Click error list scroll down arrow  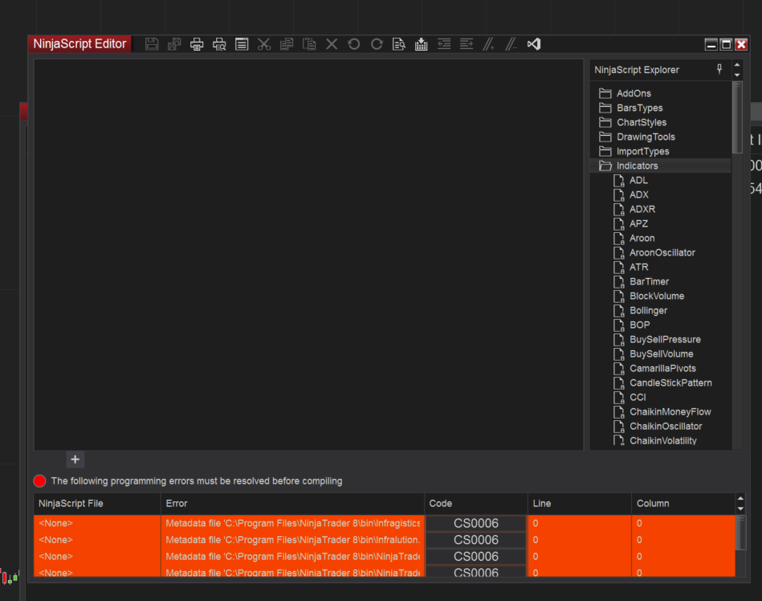(740, 509)
